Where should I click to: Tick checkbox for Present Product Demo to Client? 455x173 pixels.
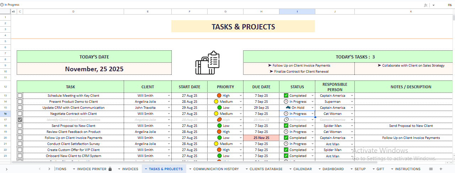[20, 102]
